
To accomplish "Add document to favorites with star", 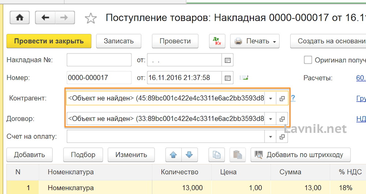I will (x=90, y=18).
